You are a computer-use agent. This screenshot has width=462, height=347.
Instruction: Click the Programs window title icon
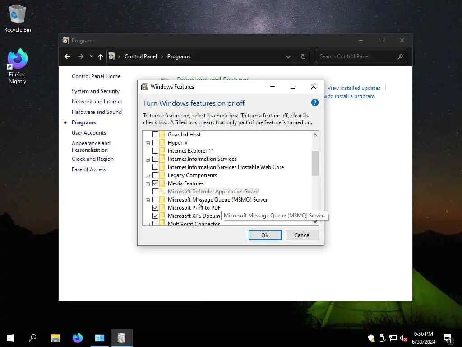(66, 40)
